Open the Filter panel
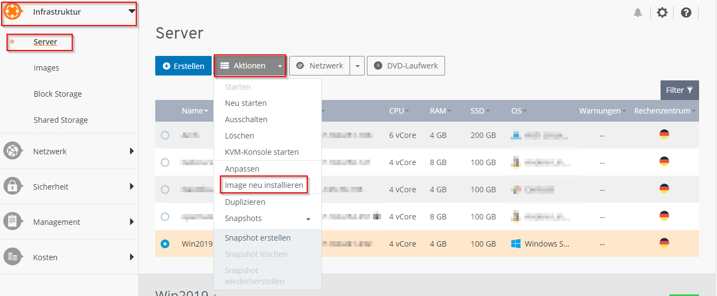The width and height of the screenshot is (717, 296). tap(679, 90)
